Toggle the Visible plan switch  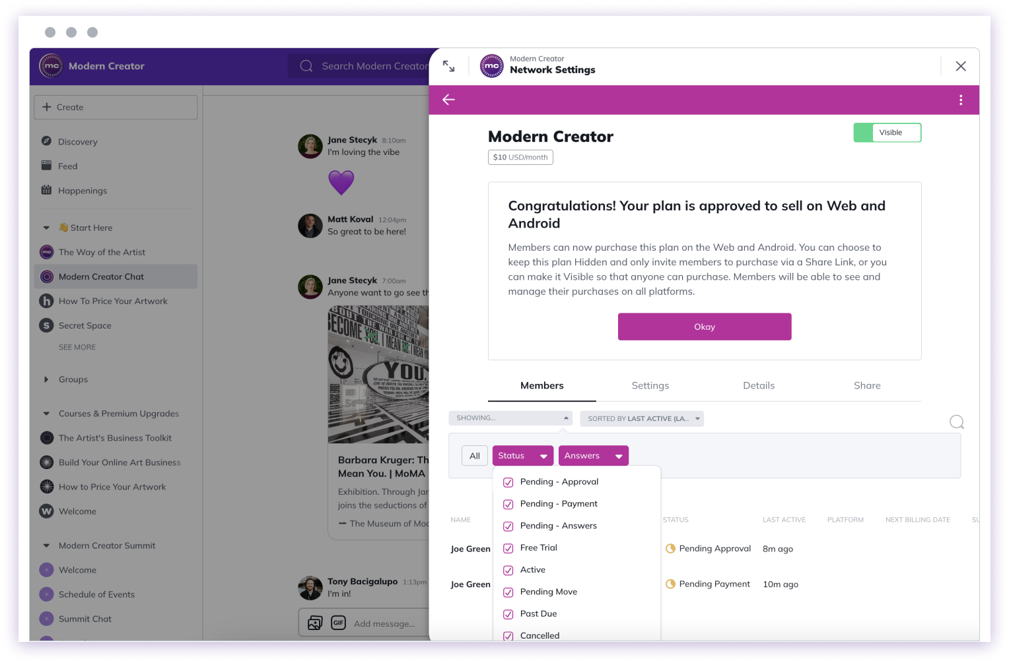tap(887, 133)
